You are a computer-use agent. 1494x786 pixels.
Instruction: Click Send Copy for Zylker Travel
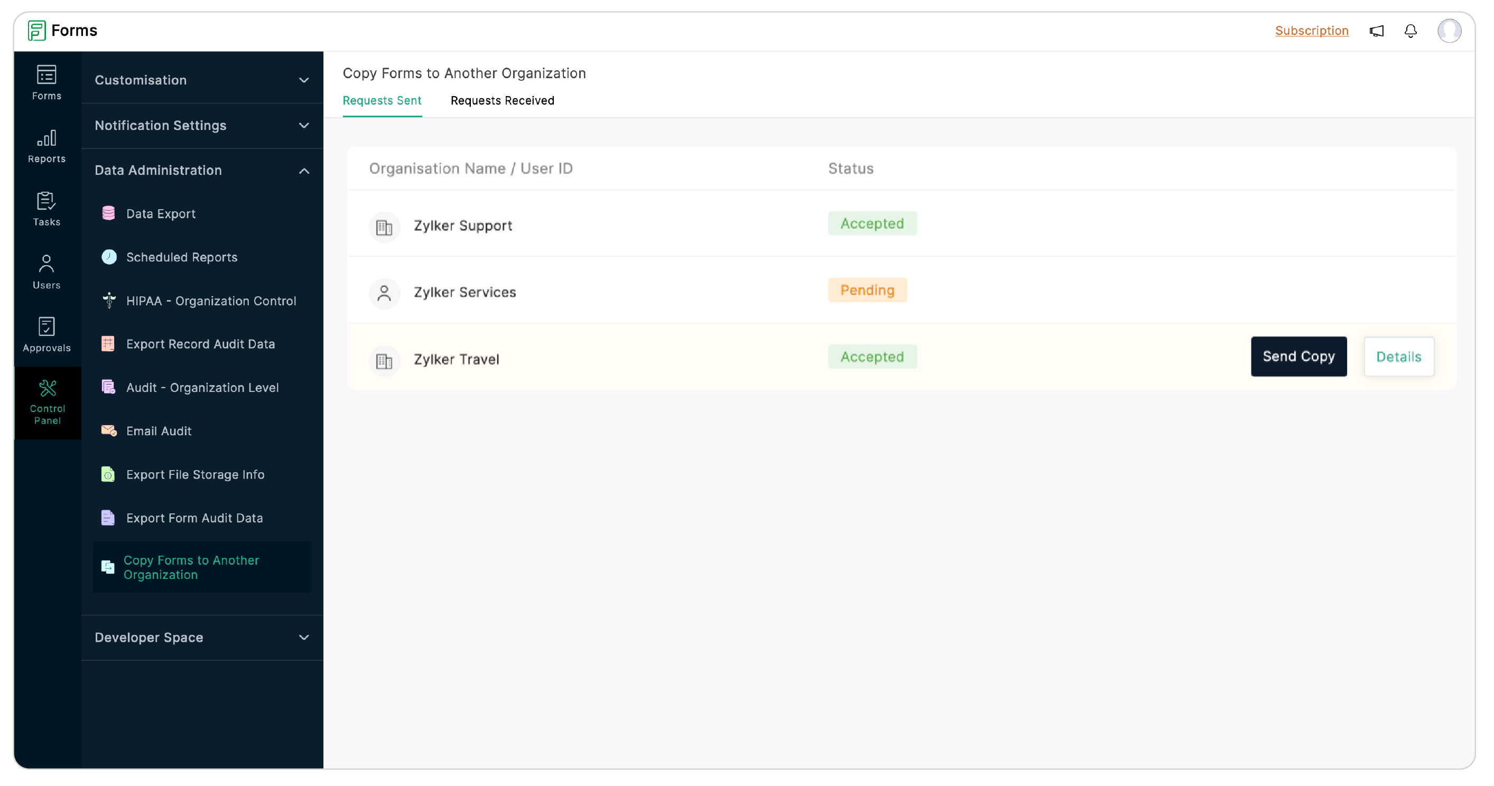point(1298,357)
